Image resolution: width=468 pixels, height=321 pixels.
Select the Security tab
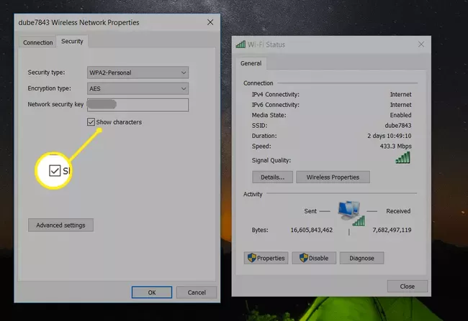72,42
